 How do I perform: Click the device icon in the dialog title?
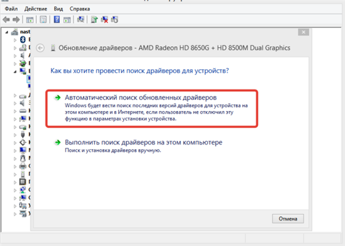pyautogui.click(x=53, y=48)
